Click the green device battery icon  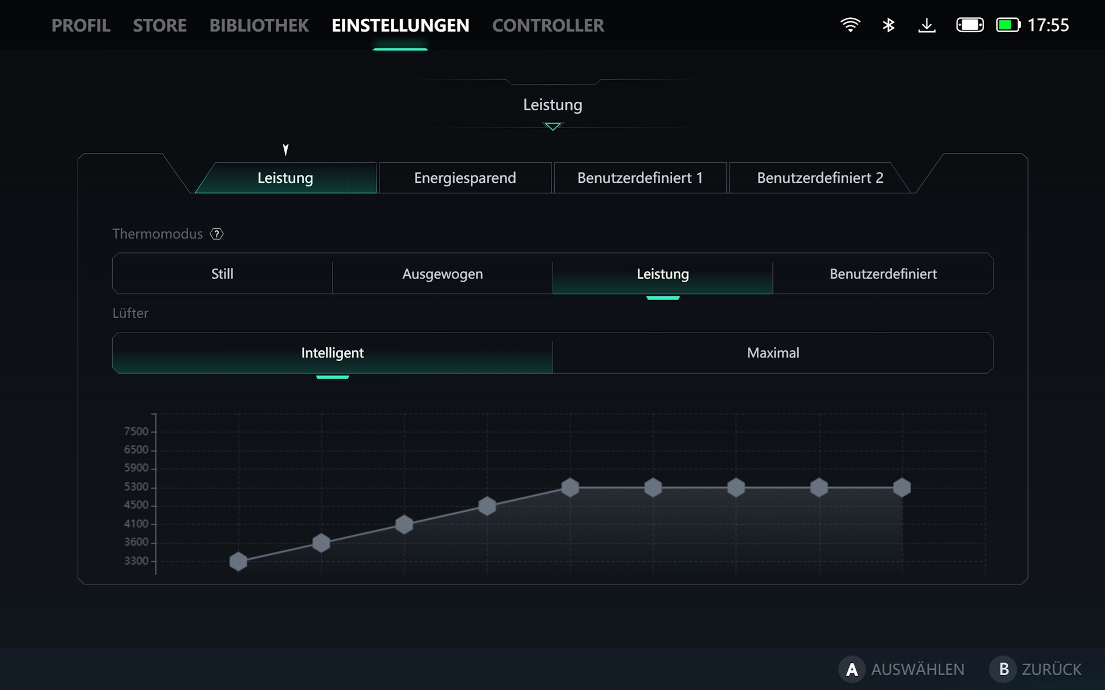1008,25
